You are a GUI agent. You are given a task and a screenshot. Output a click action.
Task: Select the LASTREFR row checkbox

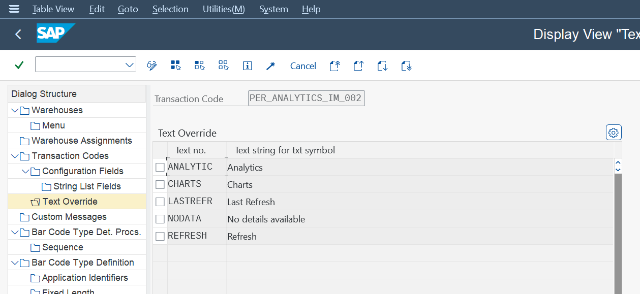[160, 202]
